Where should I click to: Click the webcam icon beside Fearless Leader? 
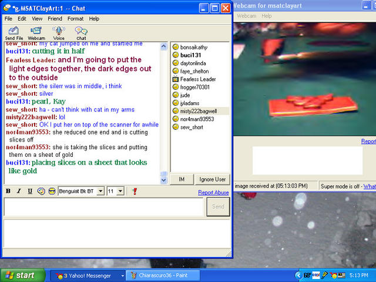(x=176, y=79)
